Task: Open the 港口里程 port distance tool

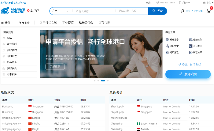Action: pos(172,52)
